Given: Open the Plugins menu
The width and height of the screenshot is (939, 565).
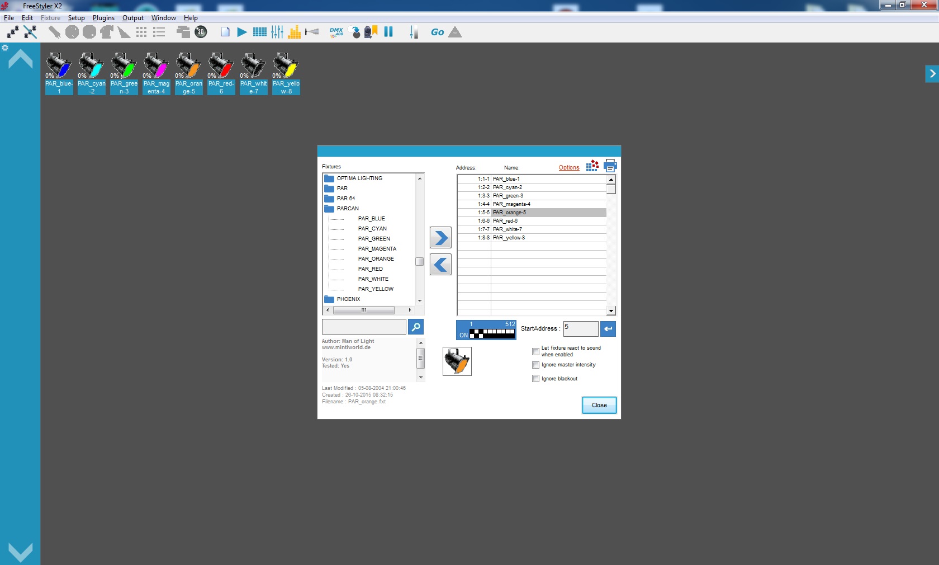Looking at the screenshot, I should [103, 18].
